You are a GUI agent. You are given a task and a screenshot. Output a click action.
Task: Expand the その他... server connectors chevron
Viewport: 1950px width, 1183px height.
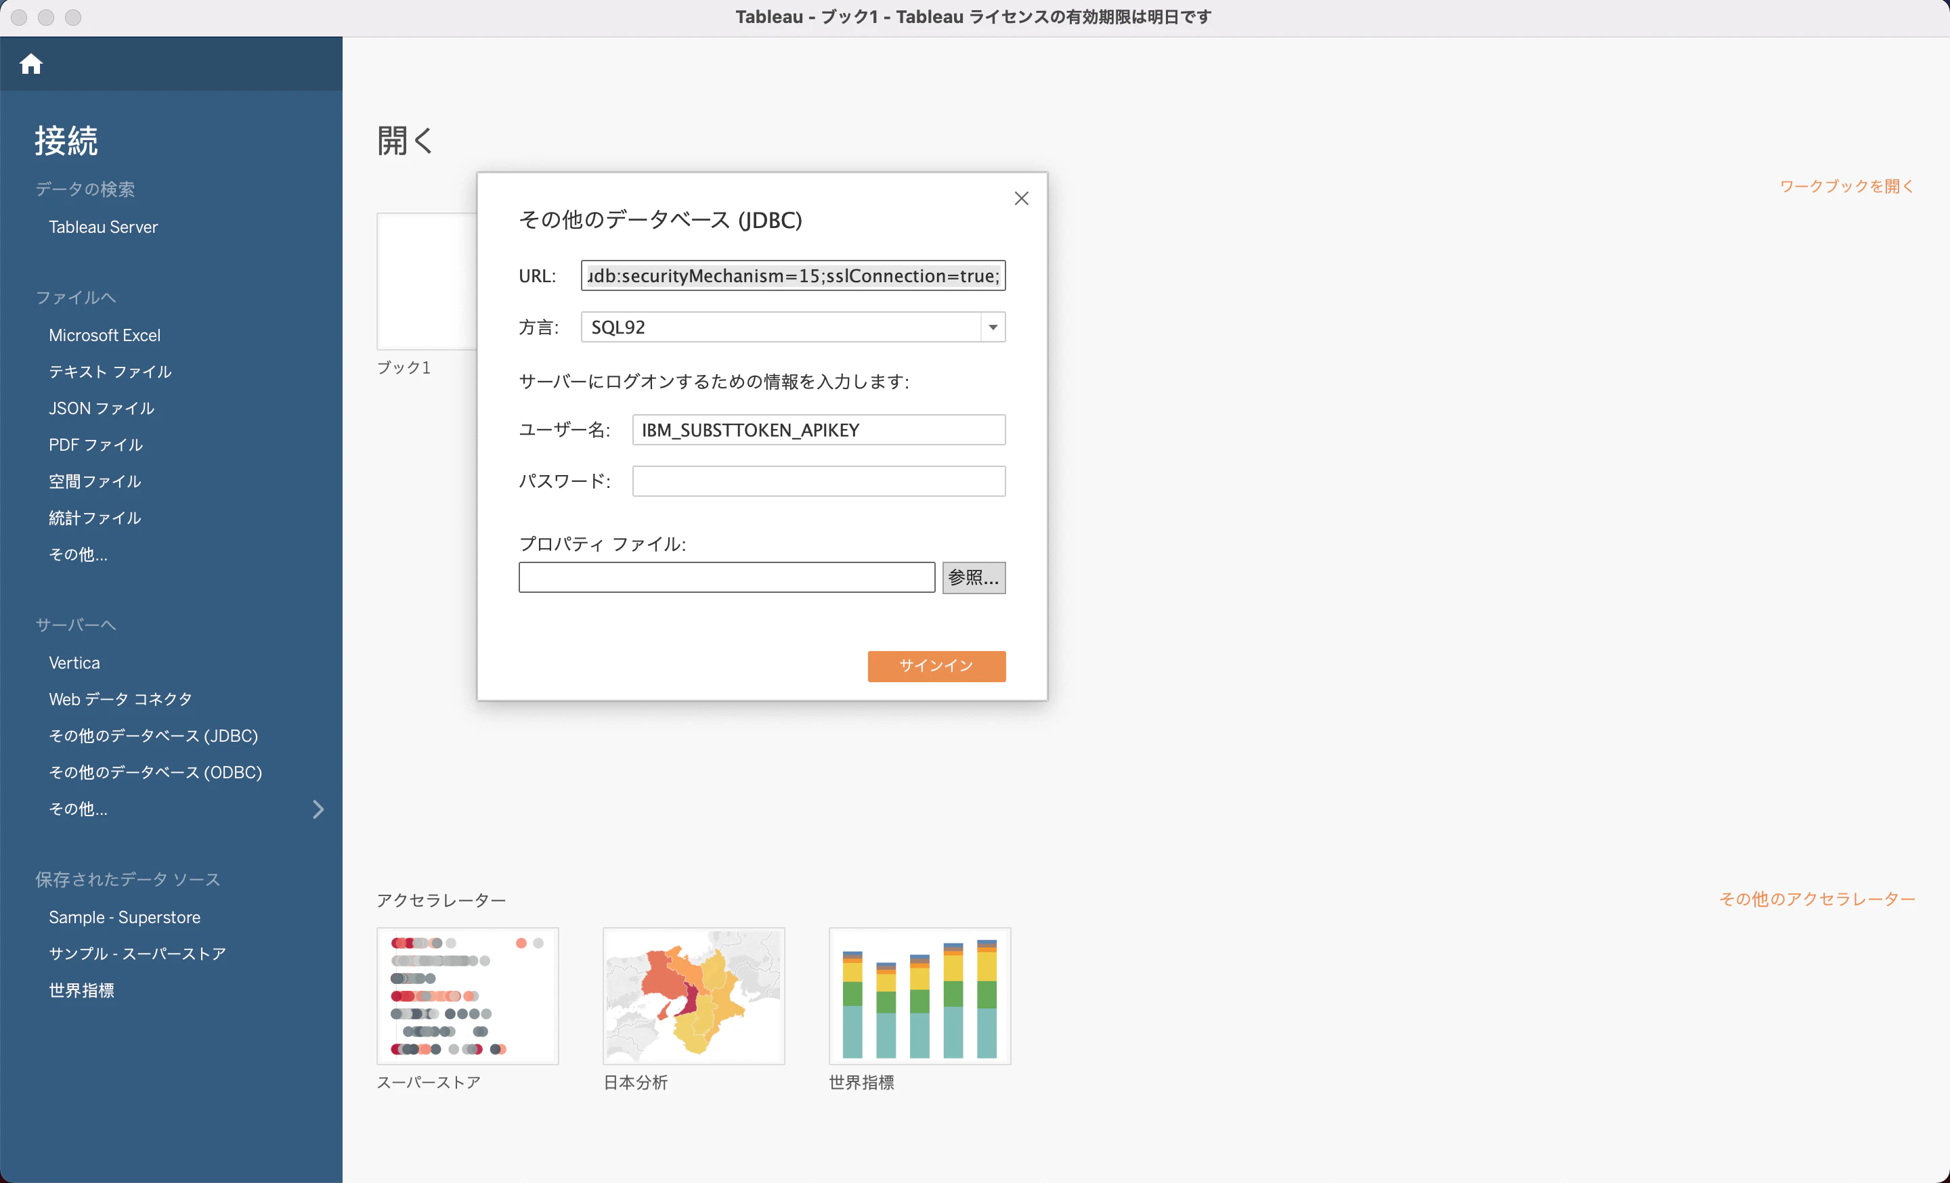click(318, 809)
